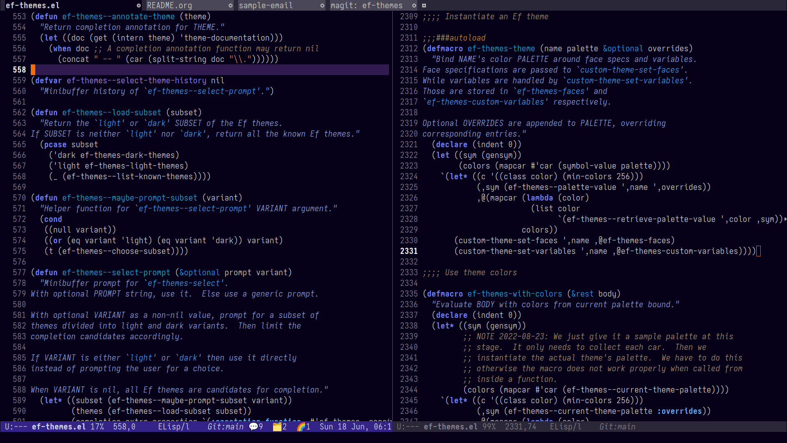
Task: Click Git:main branch in right mode line
Action: click(x=617, y=427)
